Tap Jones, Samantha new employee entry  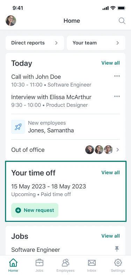coord(51,131)
